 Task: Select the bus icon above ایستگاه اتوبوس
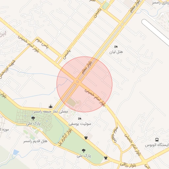157,140
